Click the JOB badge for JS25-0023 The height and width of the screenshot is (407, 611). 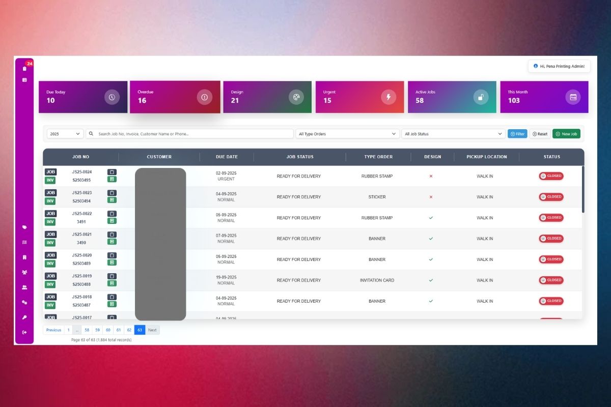(x=50, y=193)
